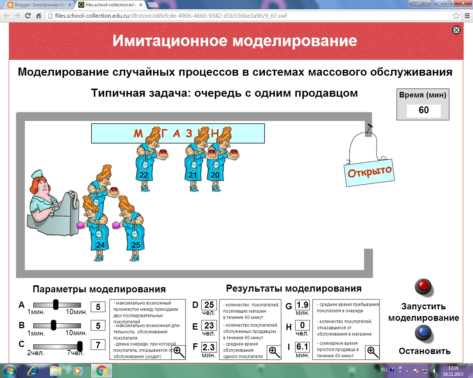Click the Время (мин) value field showing 60
This screenshot has width=473, height=378.
(x=423, y=110)
